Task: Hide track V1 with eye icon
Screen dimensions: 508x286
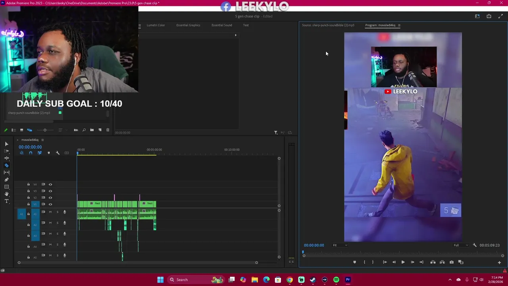Action: (x=50, y=204)
